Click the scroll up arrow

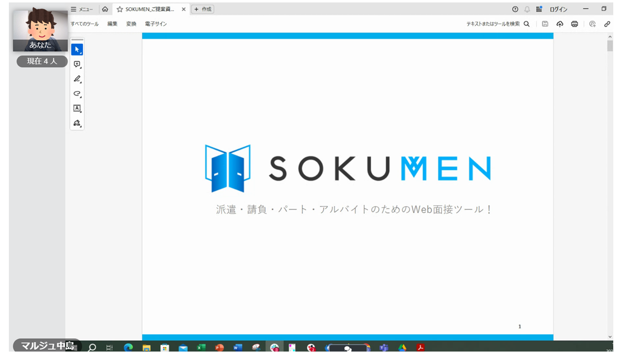pos(610,37)
